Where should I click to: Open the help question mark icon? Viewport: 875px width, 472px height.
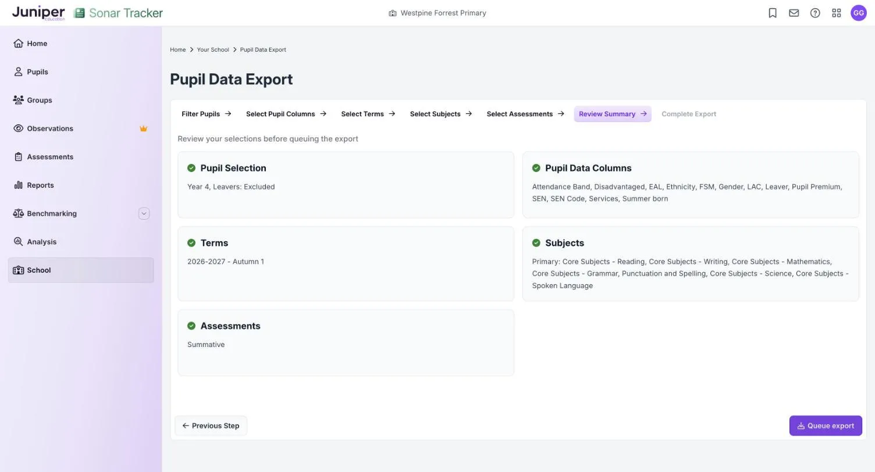tap(815, 13)
